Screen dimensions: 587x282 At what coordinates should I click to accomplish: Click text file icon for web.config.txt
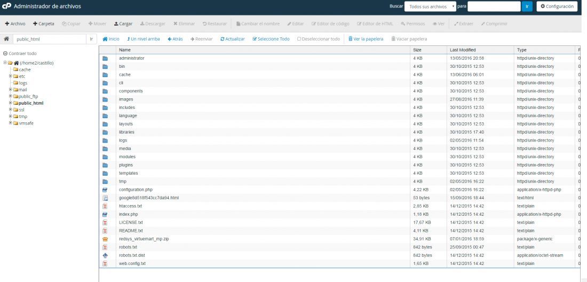point(105,264)
